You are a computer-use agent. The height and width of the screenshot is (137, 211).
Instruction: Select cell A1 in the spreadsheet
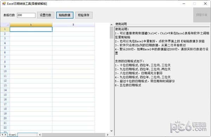point(31,29)
